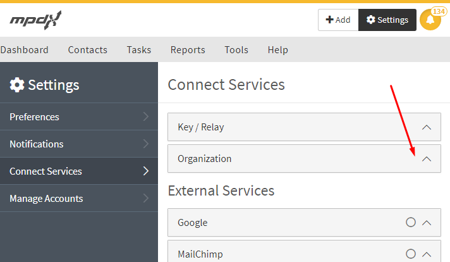Select Connect Services in sidebar
450x262 pixels.
point(46,172)
